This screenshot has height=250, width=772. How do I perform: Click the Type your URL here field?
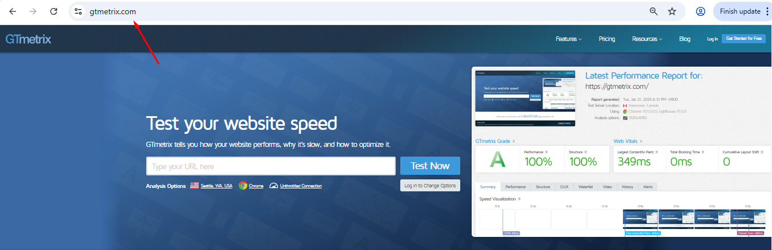[271, 166]
